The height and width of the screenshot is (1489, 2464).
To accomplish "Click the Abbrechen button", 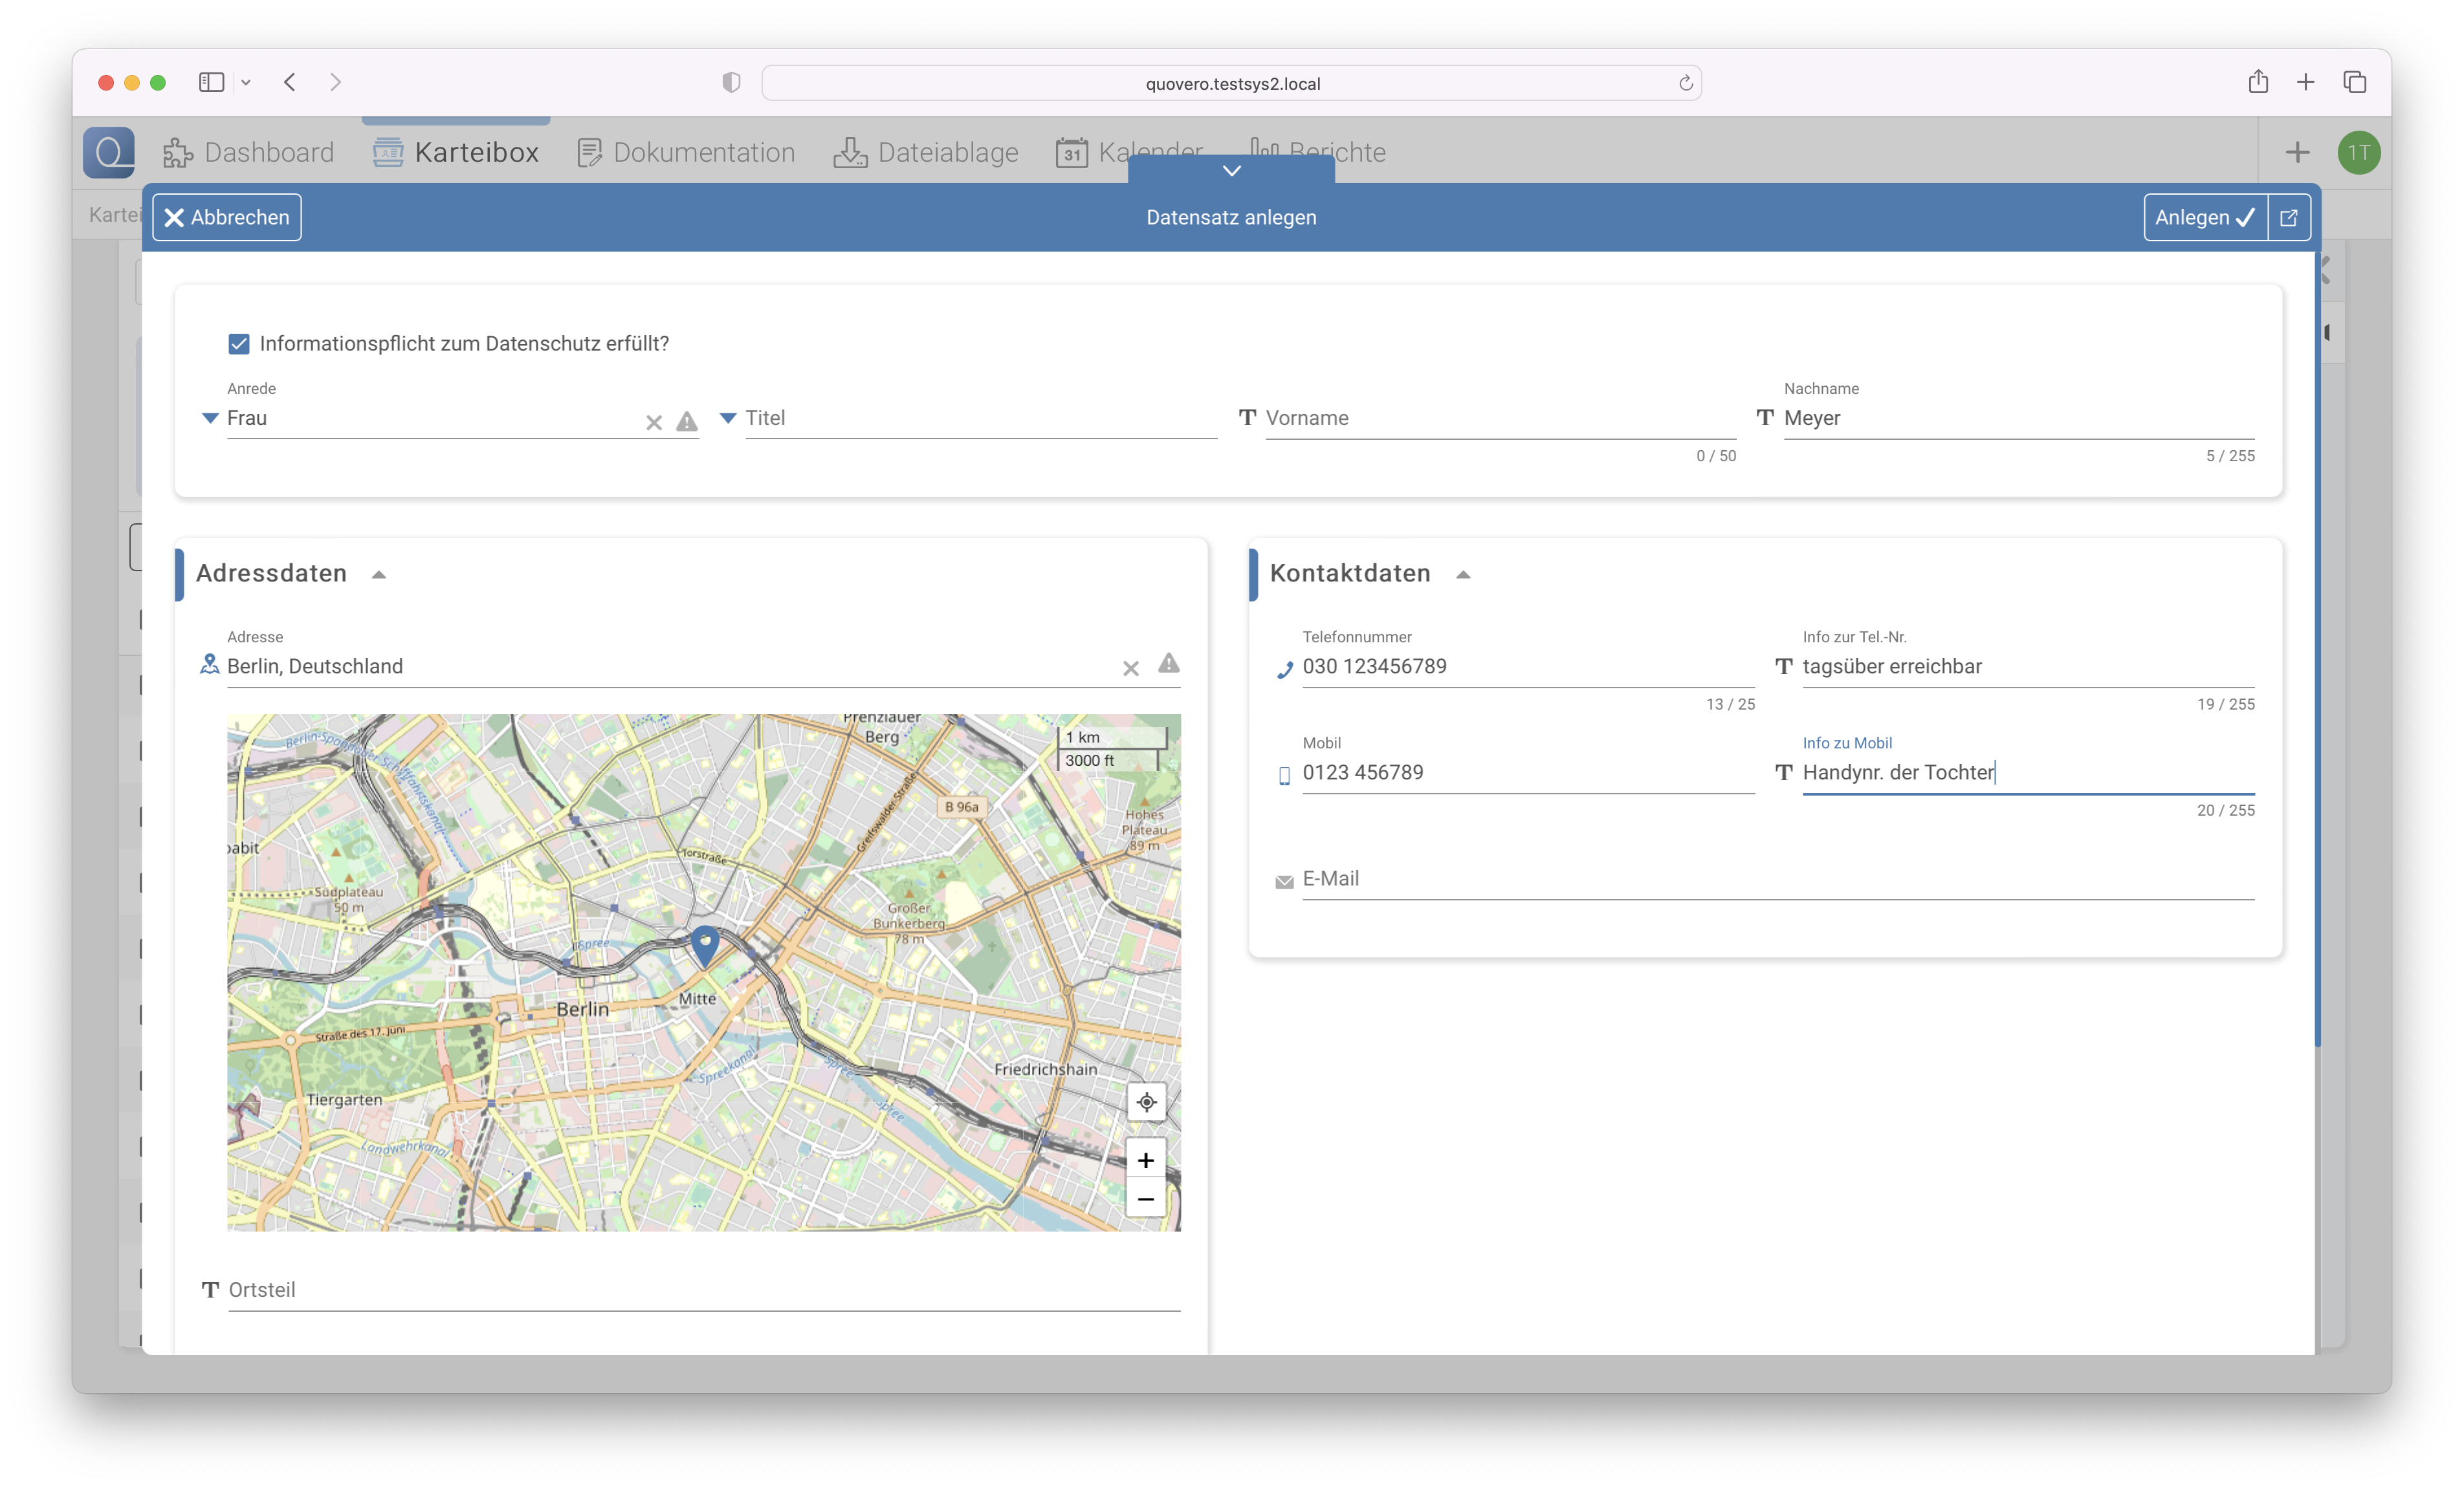I will click(x=227, y=217).
